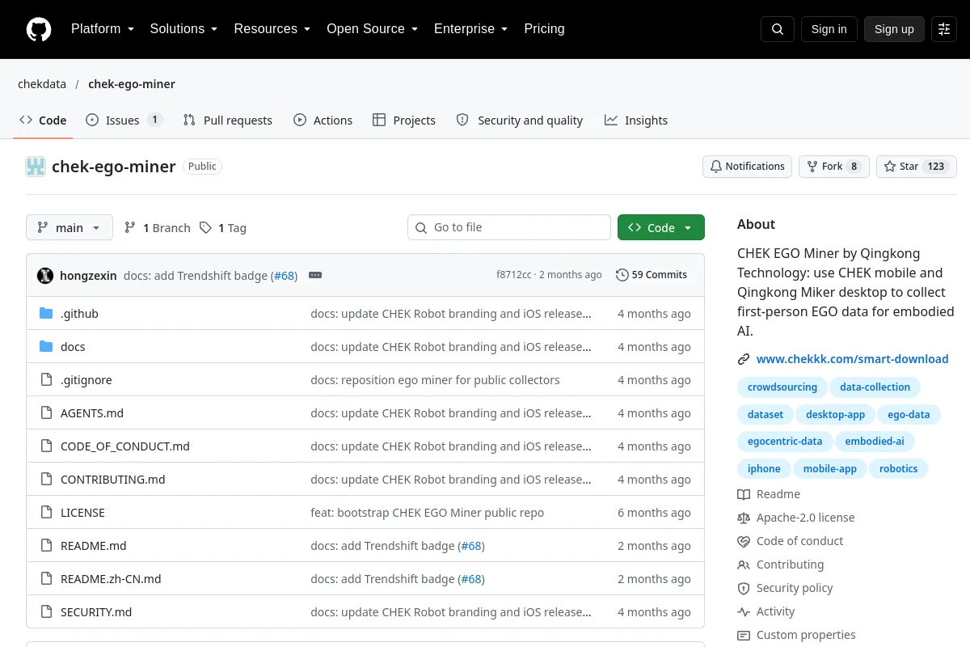Viewport: 970px width, 647px height.
Task: Star the repository
Action: pyautogui.click(x=917, y=167)
